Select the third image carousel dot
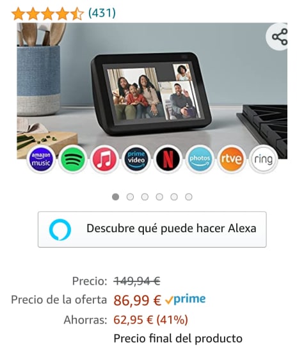This screenshot has height=348, width=304. click(145, 196)
